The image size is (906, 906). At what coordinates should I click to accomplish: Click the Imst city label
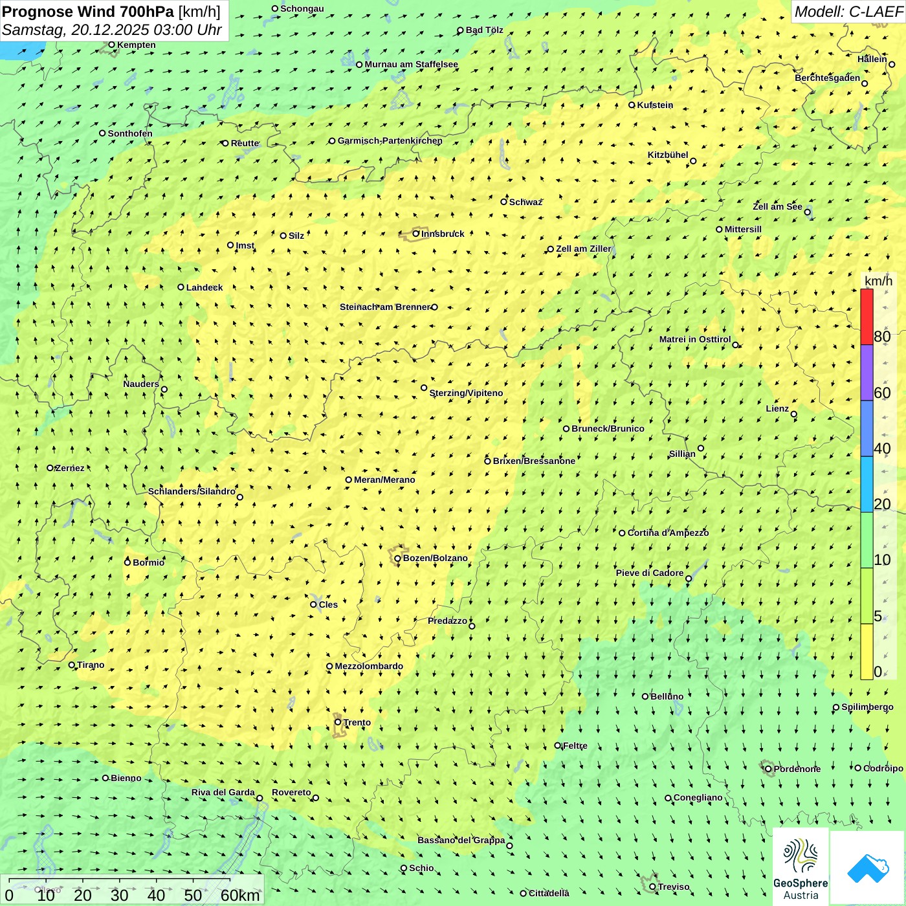coord(245,245)
